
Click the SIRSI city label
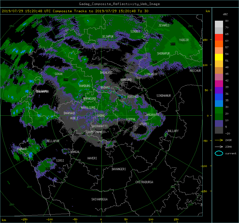[60, 161]
